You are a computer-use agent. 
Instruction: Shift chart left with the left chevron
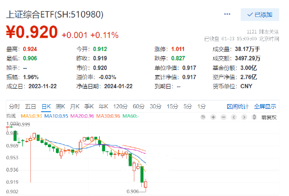pos(234,117)
